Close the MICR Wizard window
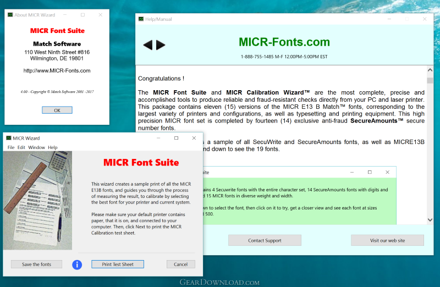Screen dimensions: 440x287 tap(194, 138)
